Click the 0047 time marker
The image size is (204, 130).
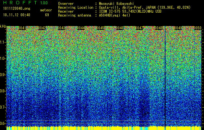139,28
